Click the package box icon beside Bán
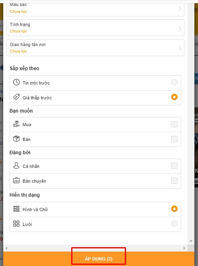Viewport: 198px width, 266px height. point(16,139)
